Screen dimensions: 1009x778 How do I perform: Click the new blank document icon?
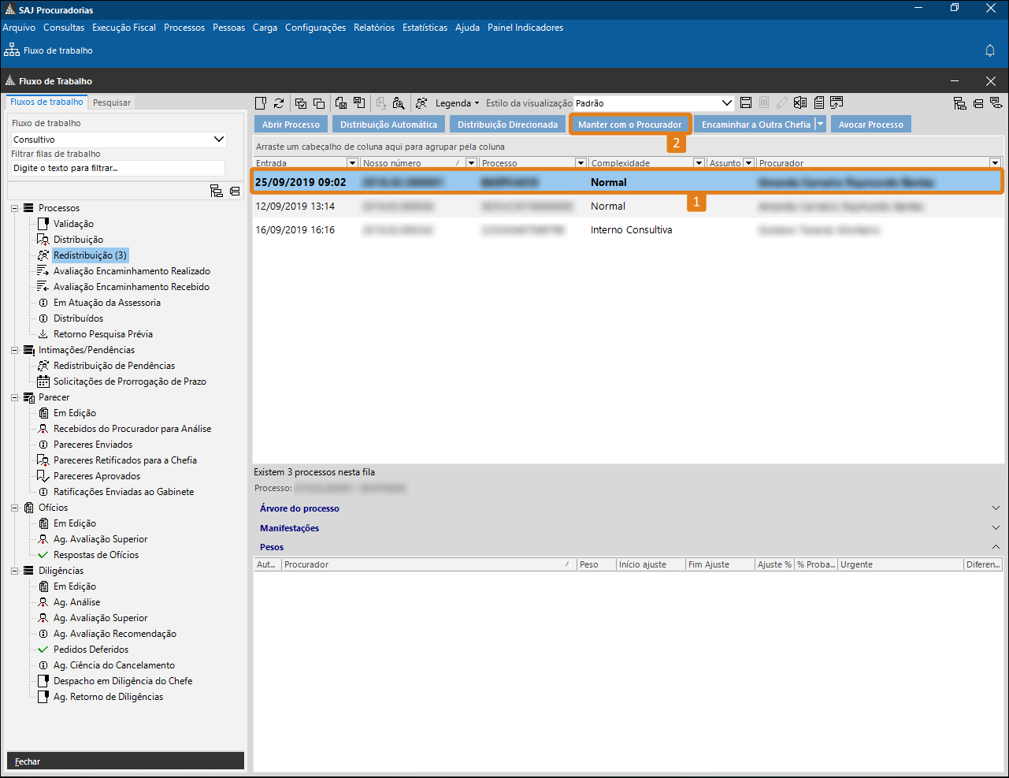261,103
